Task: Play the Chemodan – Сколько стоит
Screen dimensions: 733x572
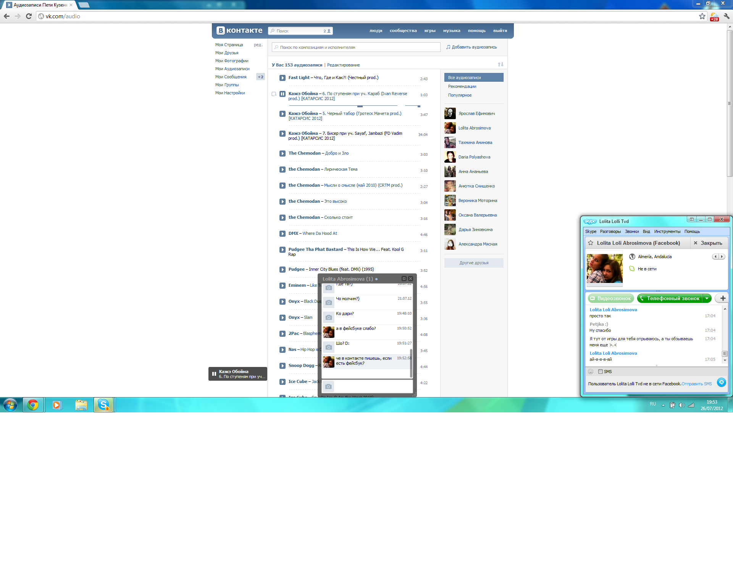Action: pyautogui.click(x=283, y=218)
